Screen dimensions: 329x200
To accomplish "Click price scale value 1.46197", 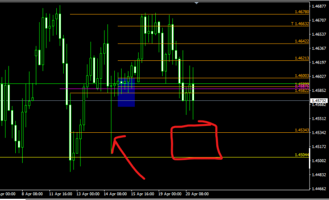I will [319, 62].
